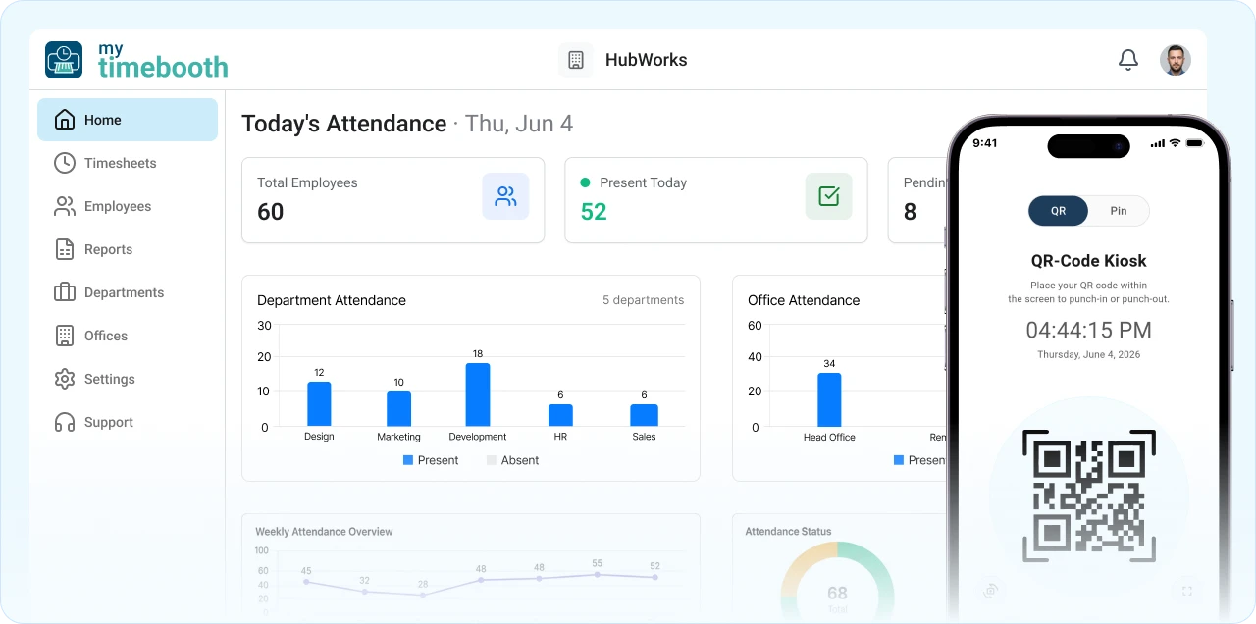Click the 5 departments label
Image resolution: width=1256 pixels, height=624 pixels.
click(644, 300)
